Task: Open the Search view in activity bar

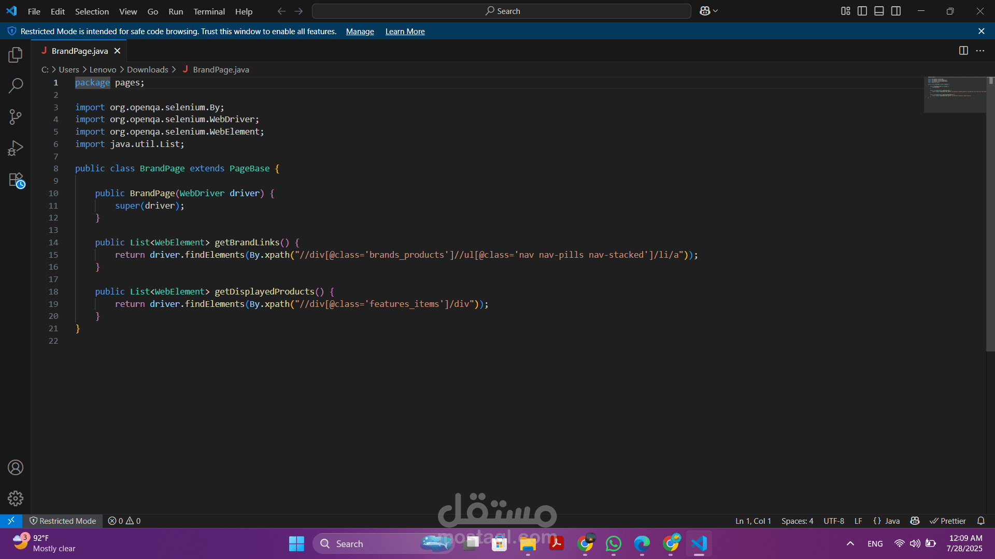Action: [x=16, y=85]
